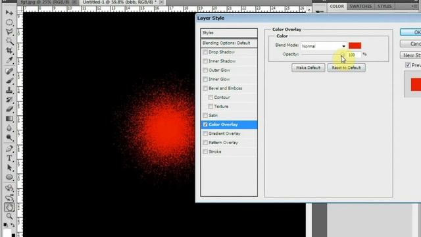
Task: Select the Eraser tool
Action: click(9, 109)
